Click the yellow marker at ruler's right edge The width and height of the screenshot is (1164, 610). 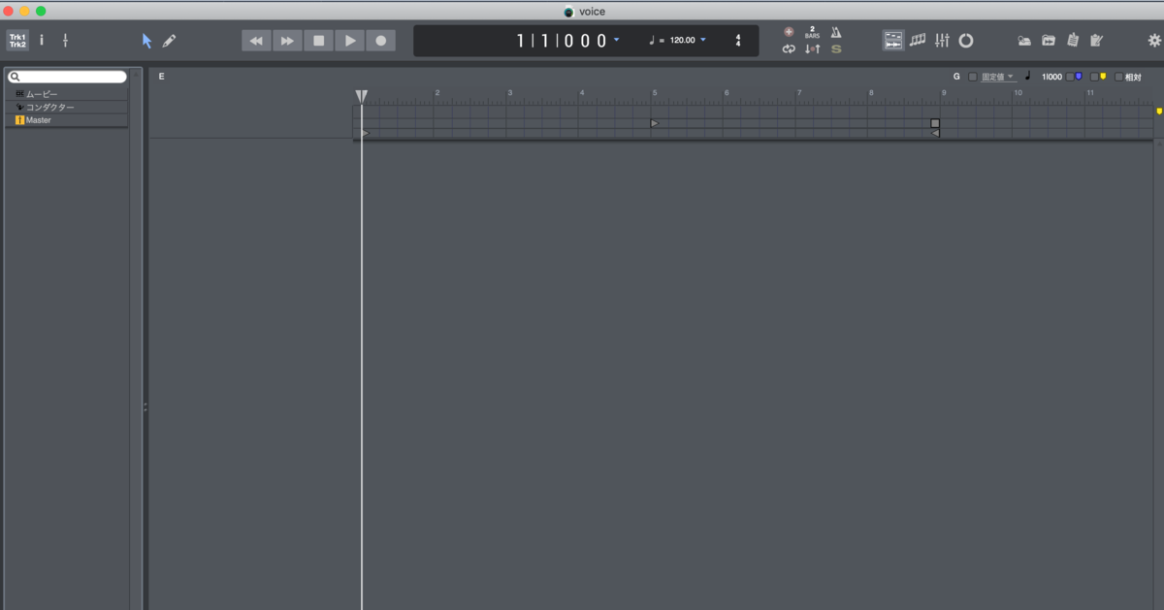coord(1158,112)
